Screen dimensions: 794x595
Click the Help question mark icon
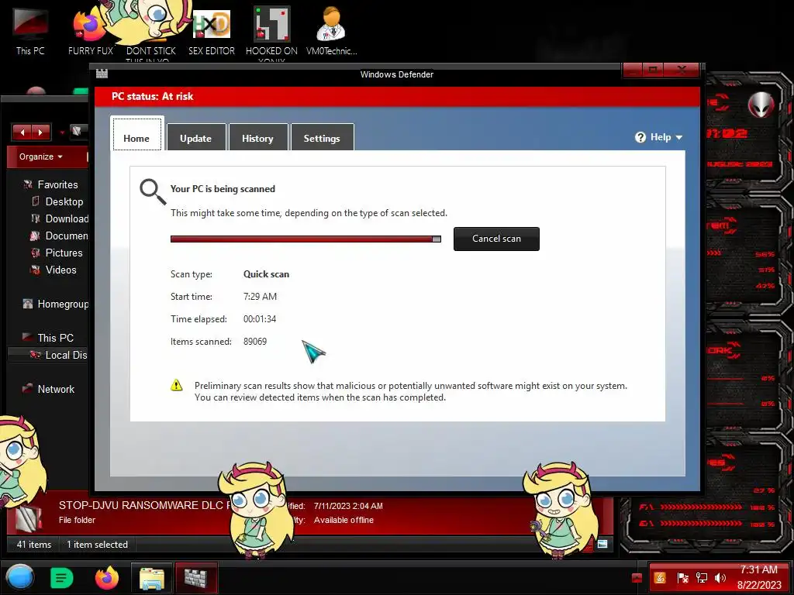point(640,137)
